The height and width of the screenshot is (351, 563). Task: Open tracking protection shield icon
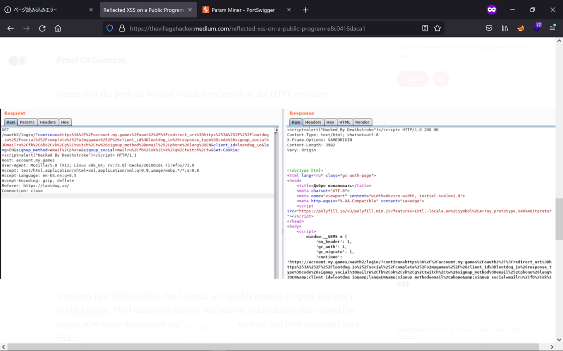[x=110, y=29]
